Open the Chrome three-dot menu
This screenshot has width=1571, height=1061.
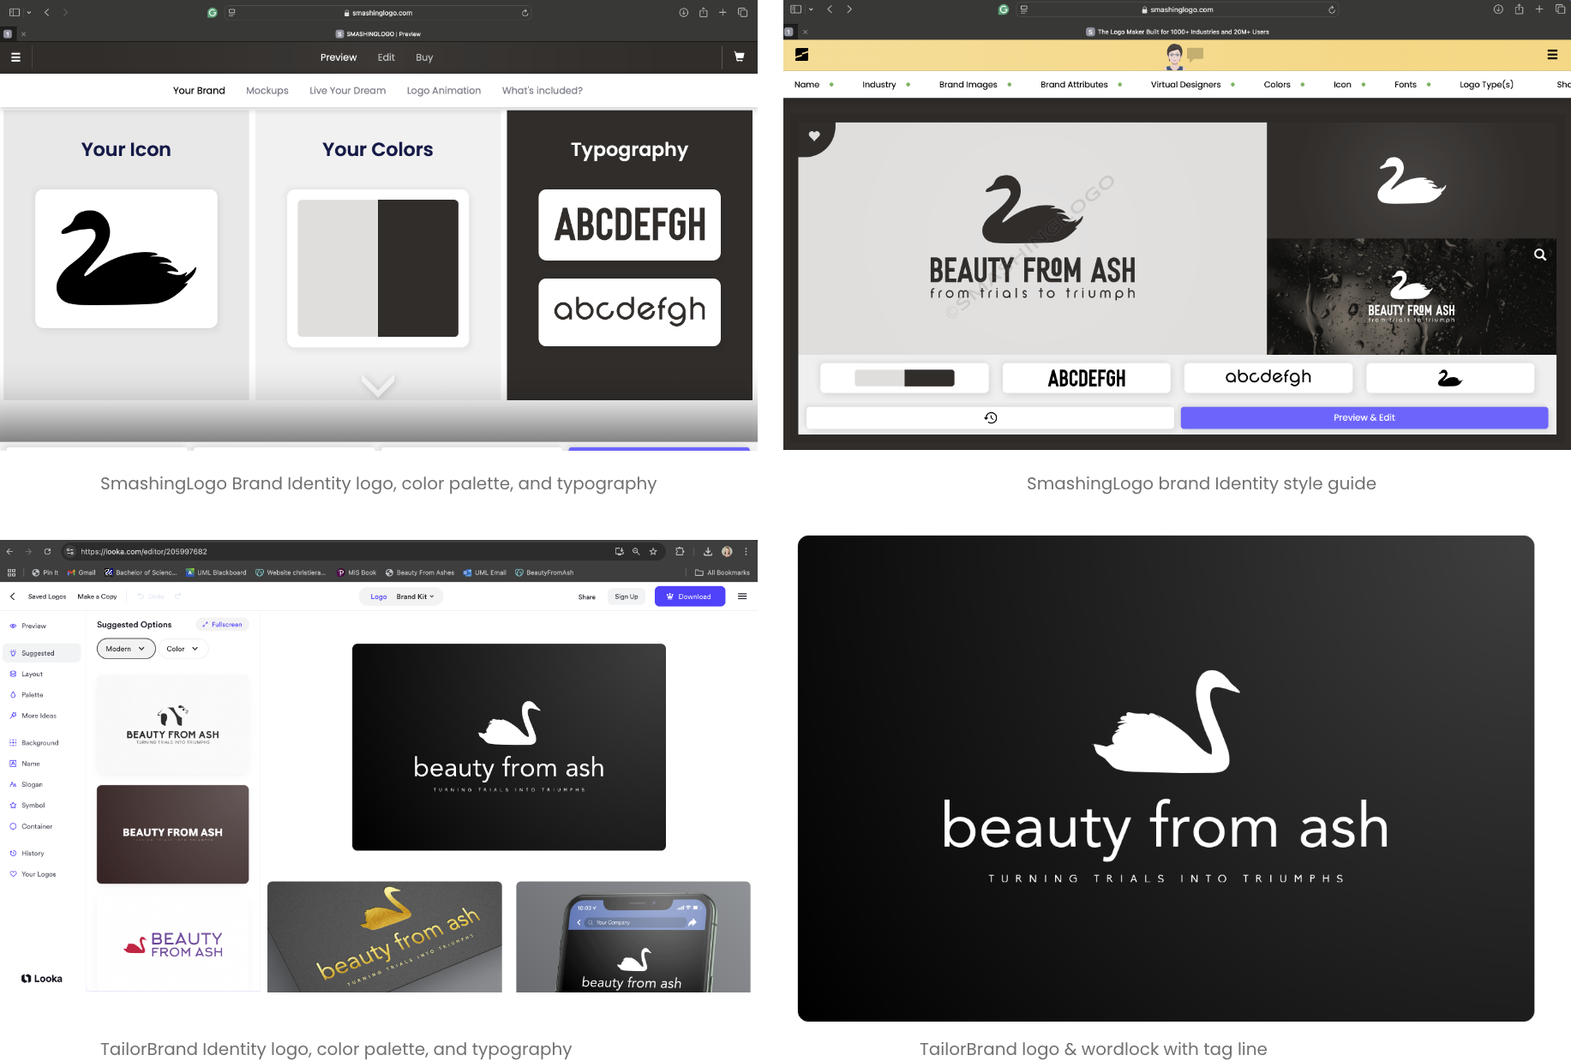click(x=746, y=552)
